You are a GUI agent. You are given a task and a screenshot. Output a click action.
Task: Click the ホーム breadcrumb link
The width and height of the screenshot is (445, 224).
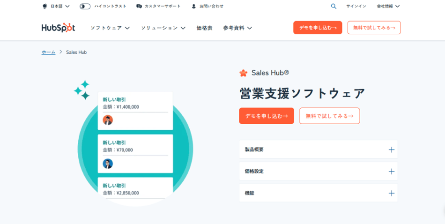(x=49, y=52)
